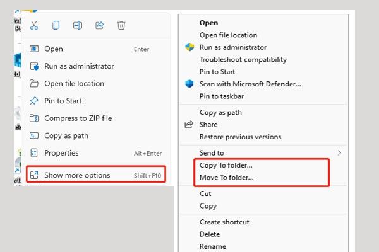Click the Share arrow icon in classic menu
The image size is (379, 252).
(x=189, y=125)
